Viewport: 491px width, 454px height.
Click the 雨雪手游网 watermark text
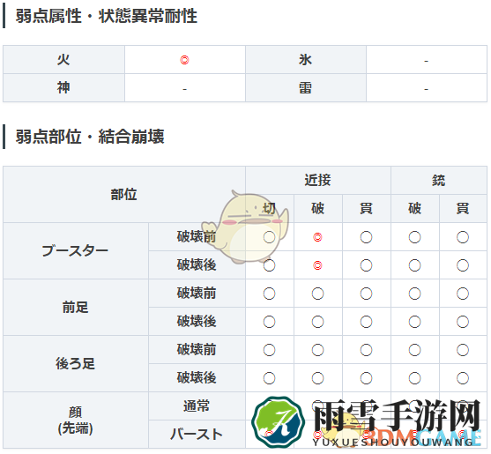tap(397, 415)
